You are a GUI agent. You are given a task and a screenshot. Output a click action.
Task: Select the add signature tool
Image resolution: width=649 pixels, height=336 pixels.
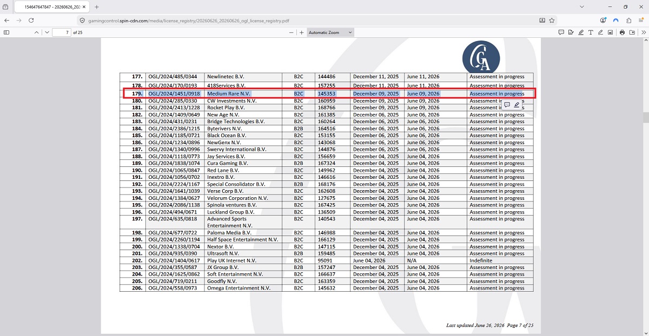coord(571,32)
